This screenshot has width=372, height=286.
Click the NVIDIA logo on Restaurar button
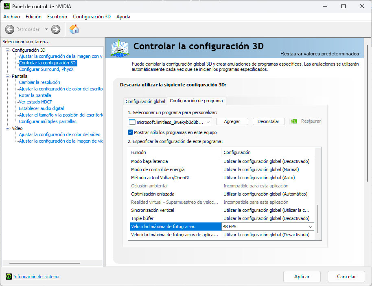click(x=294, y=121)
